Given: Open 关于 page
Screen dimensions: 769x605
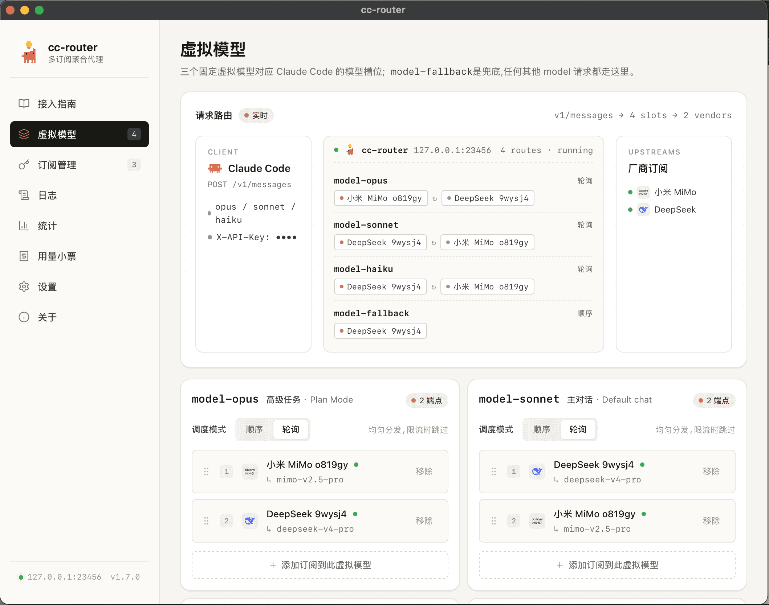Looking at the screenshot, I should (80, 317).
